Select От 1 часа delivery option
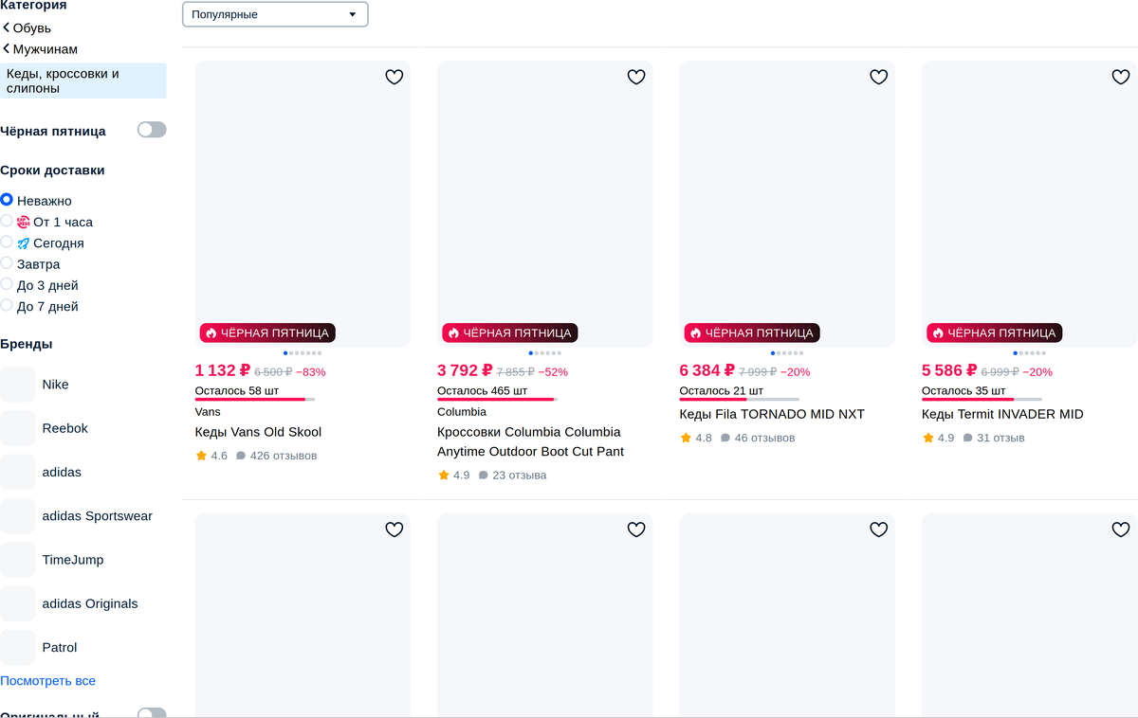 [x=7, y=221]
